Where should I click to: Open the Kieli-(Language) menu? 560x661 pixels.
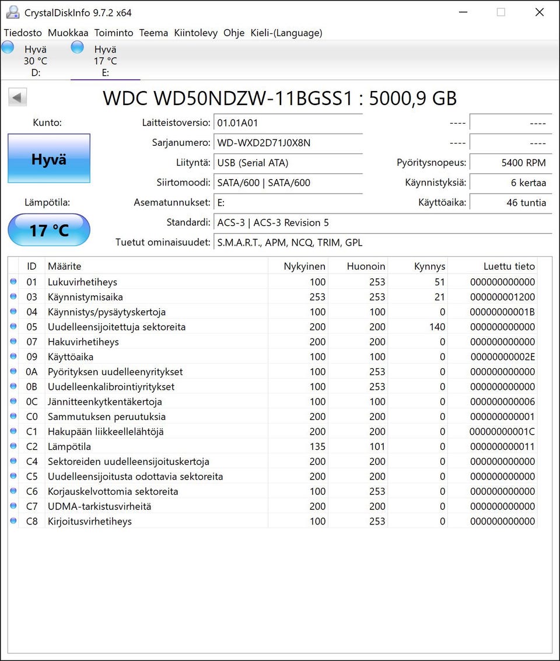[286, 33]
